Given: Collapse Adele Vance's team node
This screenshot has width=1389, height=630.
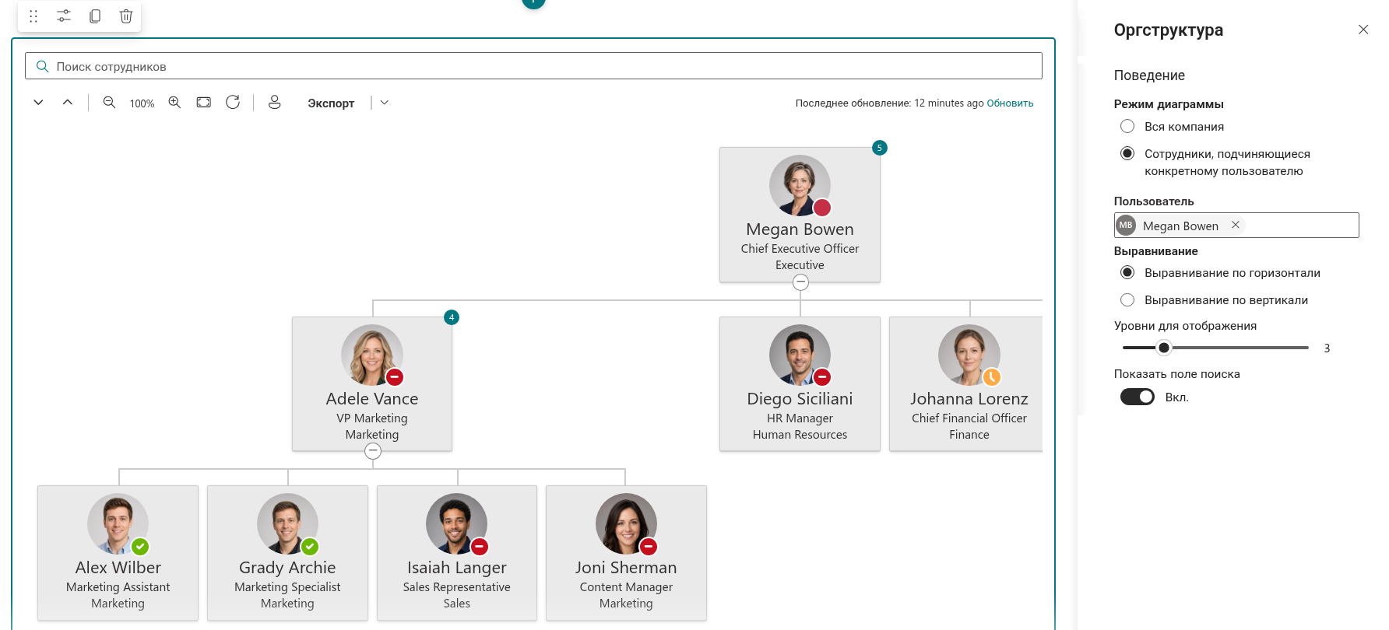Looking at the screenshot, I should [x=373, y=451].
